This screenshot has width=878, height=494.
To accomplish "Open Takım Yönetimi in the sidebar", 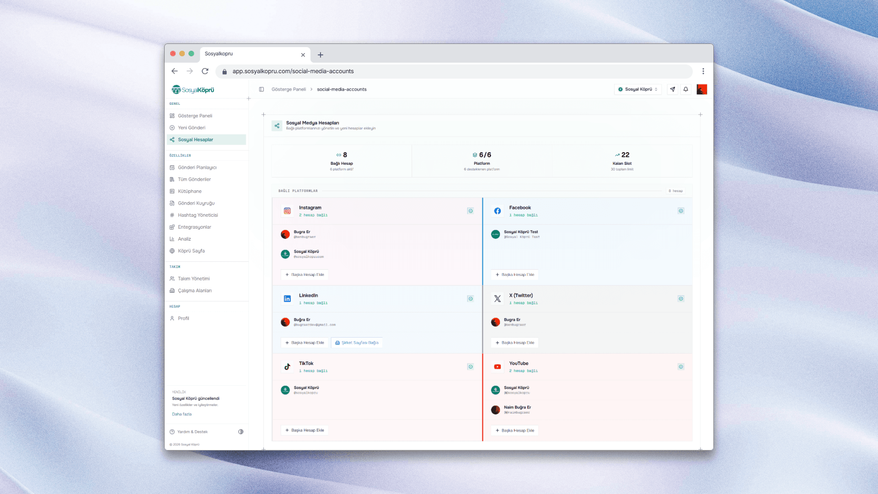I will coord(207,279).
